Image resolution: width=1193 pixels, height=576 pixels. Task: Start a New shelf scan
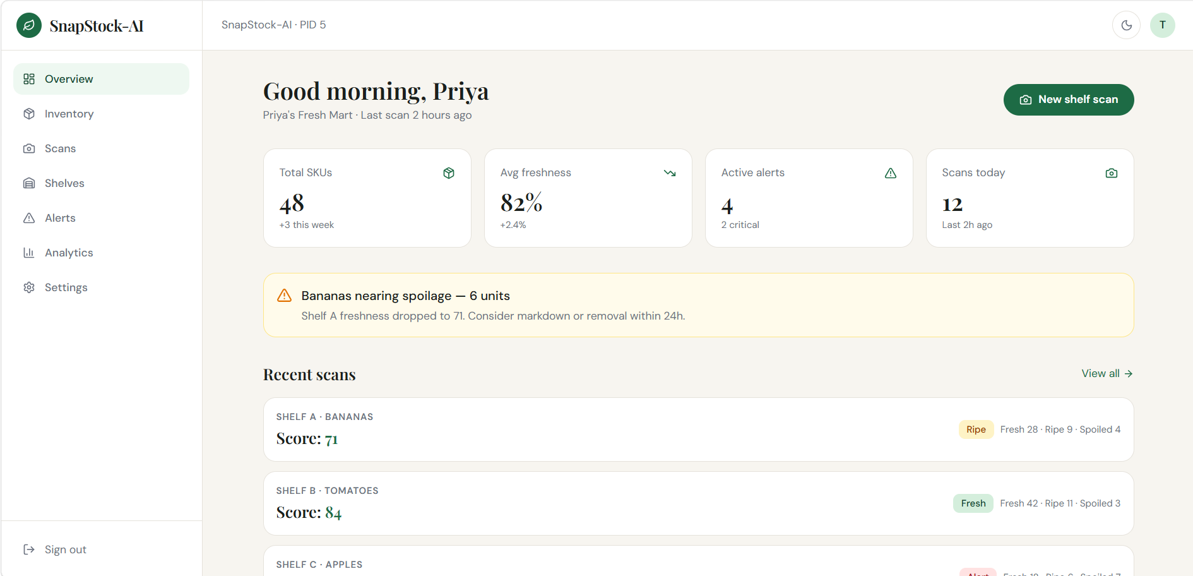point(1069,100)
